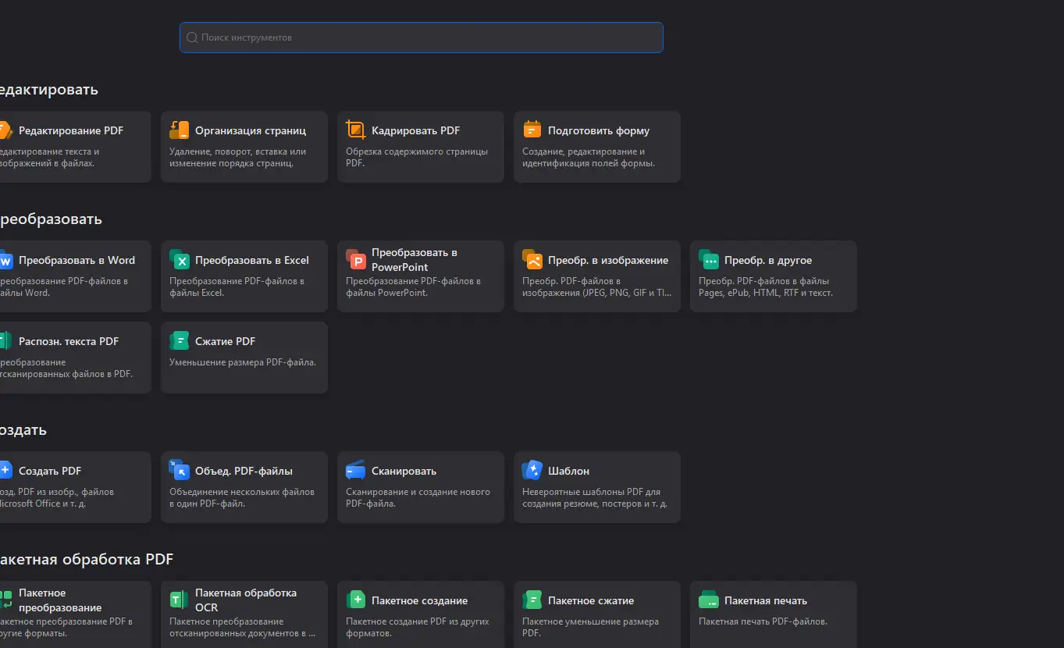This screenshot has height=648, width=1064.
Task: Click the Batch Print icon
Action: tap(709, 600)
